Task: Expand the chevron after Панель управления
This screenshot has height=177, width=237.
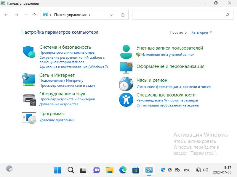Action: pos(90,15)
